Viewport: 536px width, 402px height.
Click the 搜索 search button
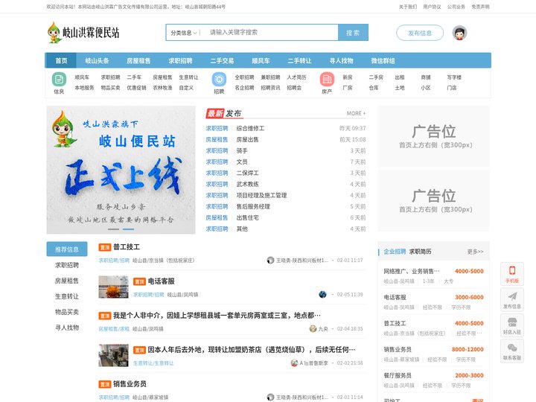pos(353,33)
